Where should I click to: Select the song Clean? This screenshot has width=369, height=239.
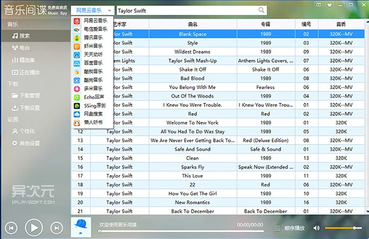click(x=193, y=158)
